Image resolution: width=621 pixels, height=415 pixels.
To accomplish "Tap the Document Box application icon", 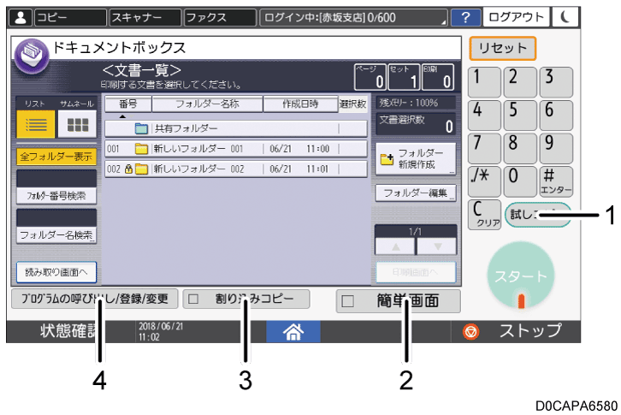I will (x=32, y=56).
